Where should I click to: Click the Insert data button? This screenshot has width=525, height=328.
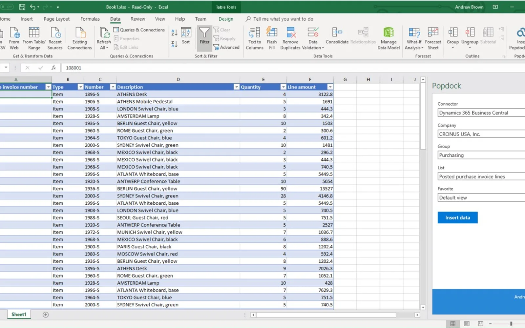[x=457, y=217]
